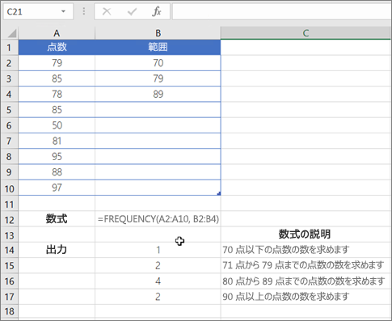Click the header cell 範囲
392x321 pixels.
(x=158, y=47)
